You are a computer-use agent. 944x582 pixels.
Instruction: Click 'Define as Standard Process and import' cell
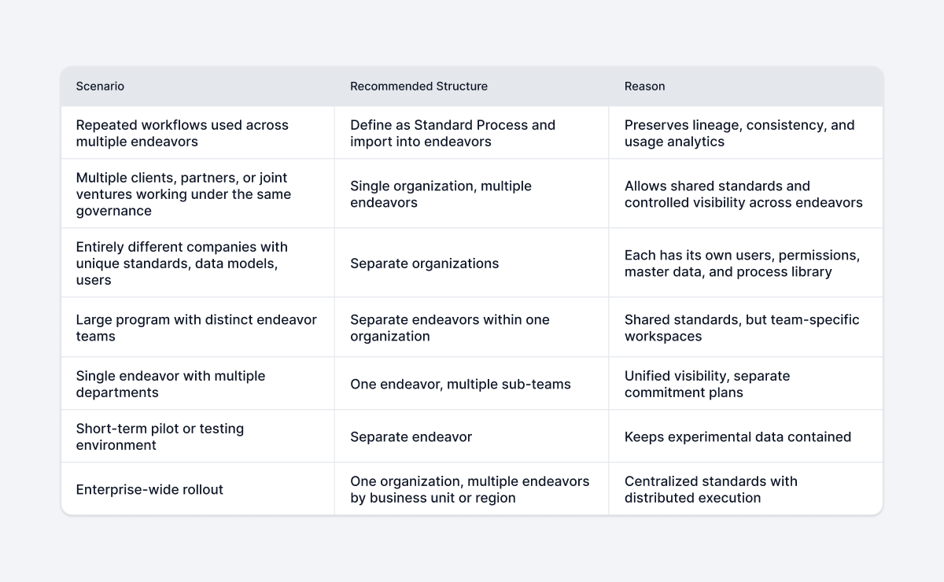(471, 133)
